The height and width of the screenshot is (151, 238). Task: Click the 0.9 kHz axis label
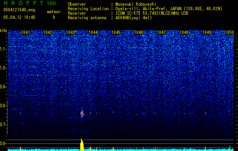[3, 87]
